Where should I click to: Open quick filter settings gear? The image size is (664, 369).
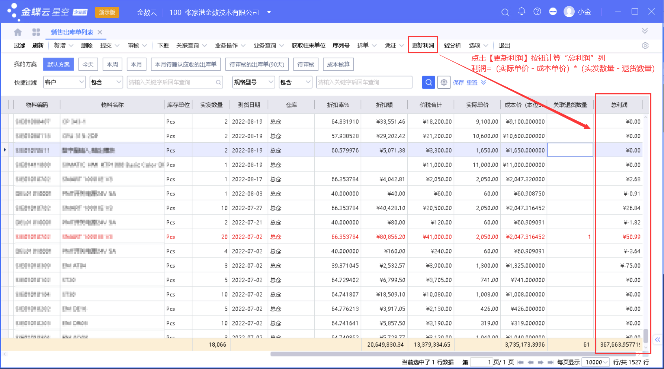pyautogui.click(x=444, y=82)
